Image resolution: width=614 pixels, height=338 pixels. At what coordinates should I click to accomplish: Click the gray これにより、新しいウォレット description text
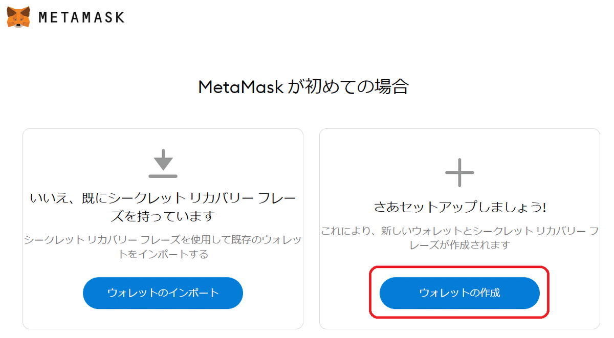coord(459,238)
